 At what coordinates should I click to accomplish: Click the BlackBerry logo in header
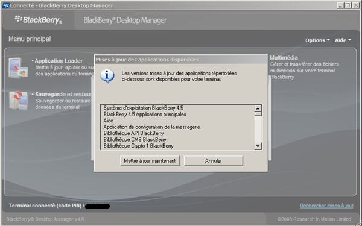(x=39, y=20)
